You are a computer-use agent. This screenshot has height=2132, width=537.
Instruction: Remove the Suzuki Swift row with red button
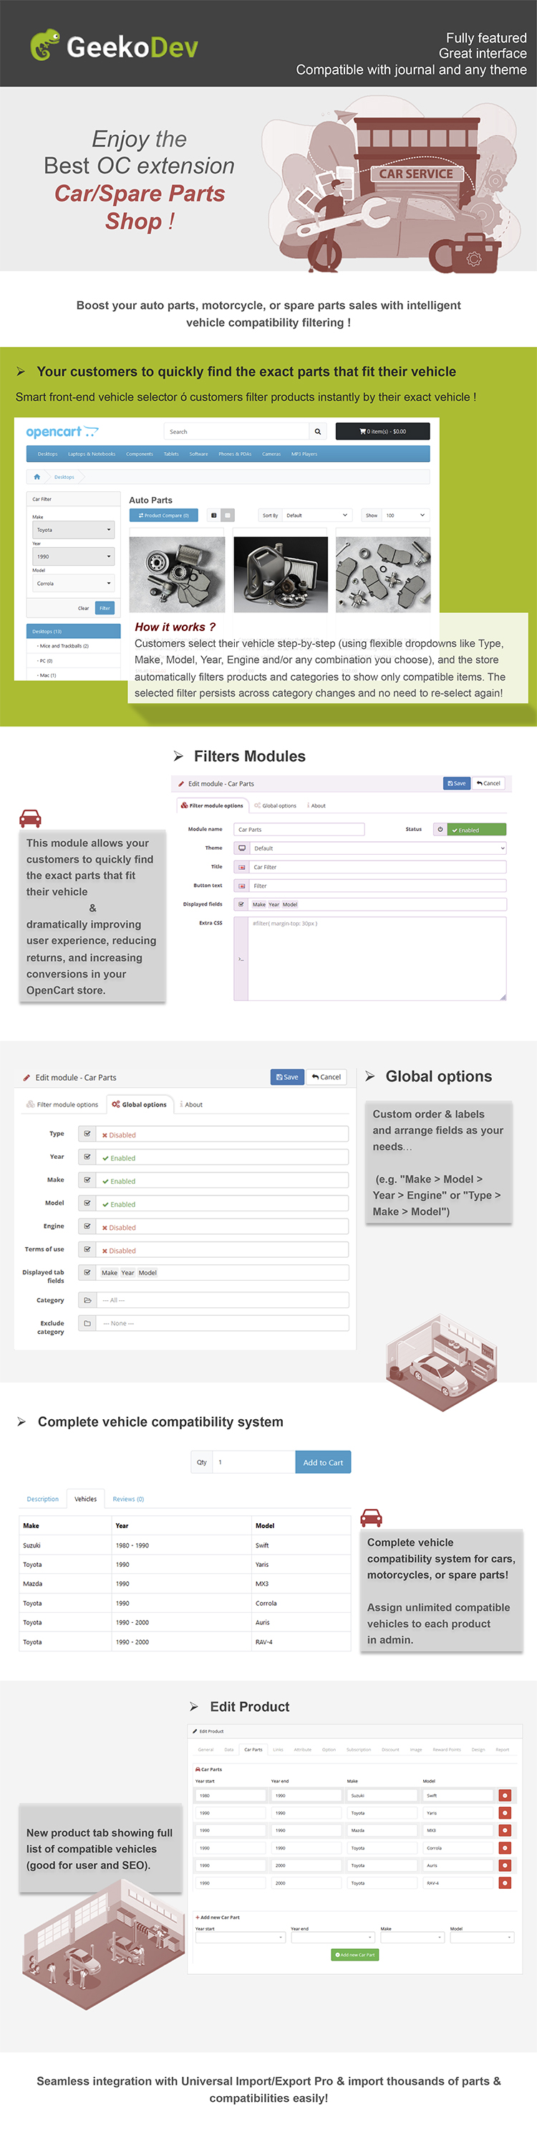coord(505,1795)
